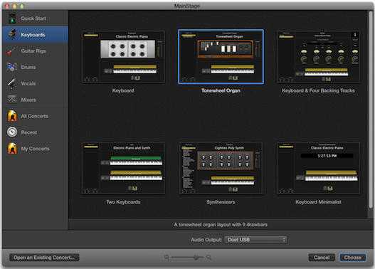Click the description text about 9 drawbars
The width and height of the screenshot is (375, 269).
[x=221, y=225]
